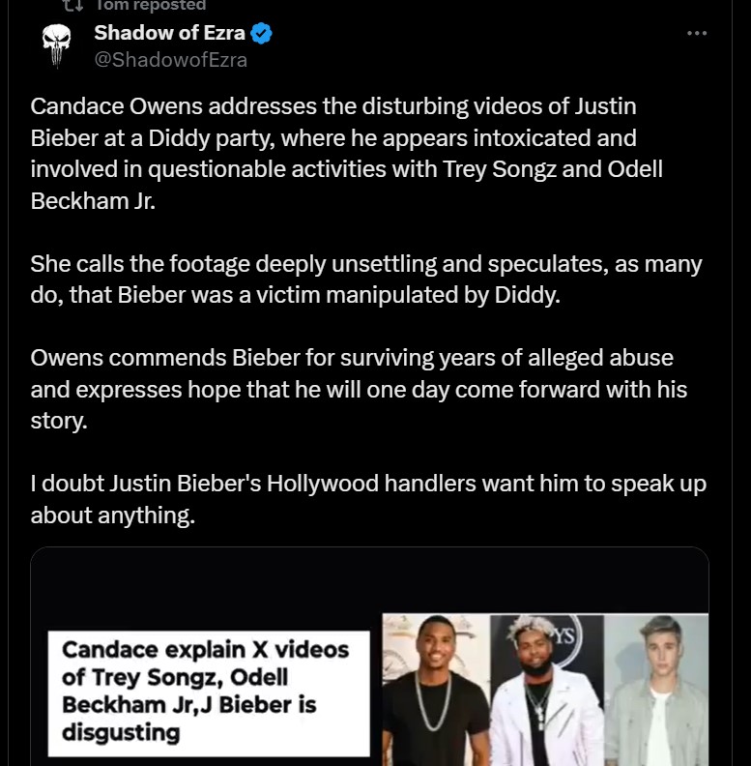Click the blue verified checkmark badge

click(261, 34)
